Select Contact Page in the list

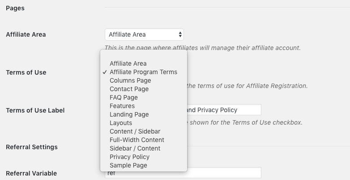(x=129, y=89)
